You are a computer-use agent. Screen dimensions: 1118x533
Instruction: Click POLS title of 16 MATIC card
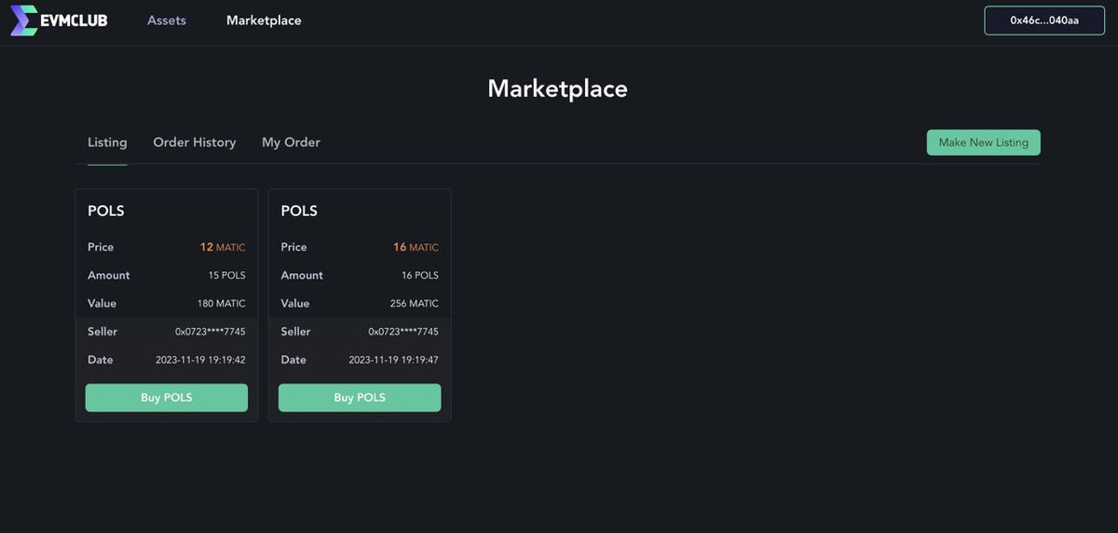click(x=299, y=212)
